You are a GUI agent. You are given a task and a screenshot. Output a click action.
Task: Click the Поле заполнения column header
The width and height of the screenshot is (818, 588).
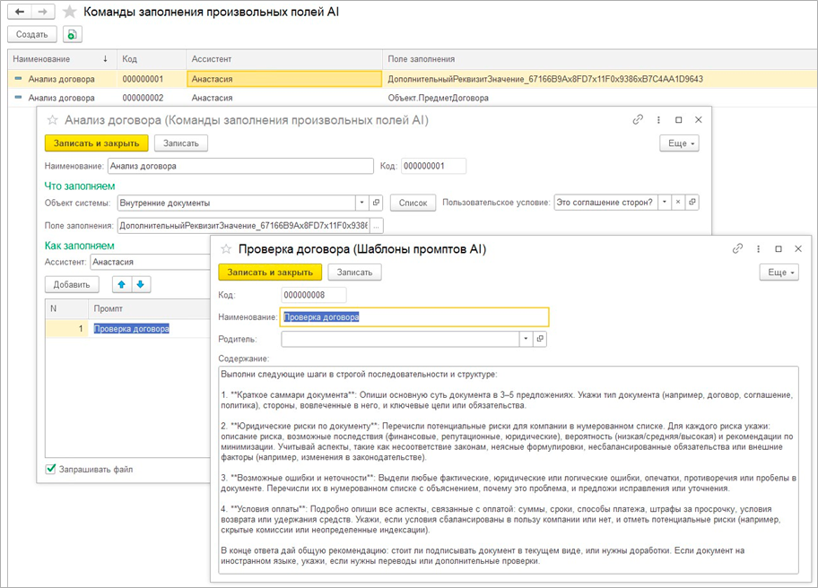pos(600,59)
